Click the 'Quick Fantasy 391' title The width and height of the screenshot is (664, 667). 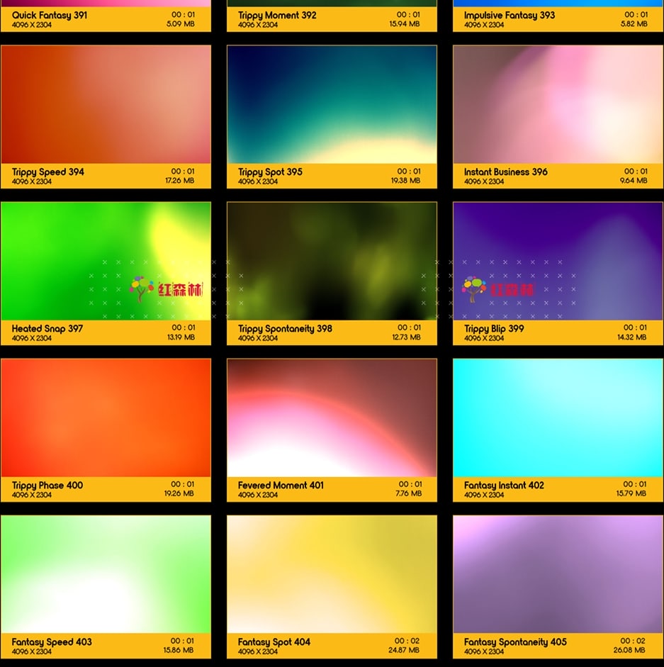coord(50,16)
